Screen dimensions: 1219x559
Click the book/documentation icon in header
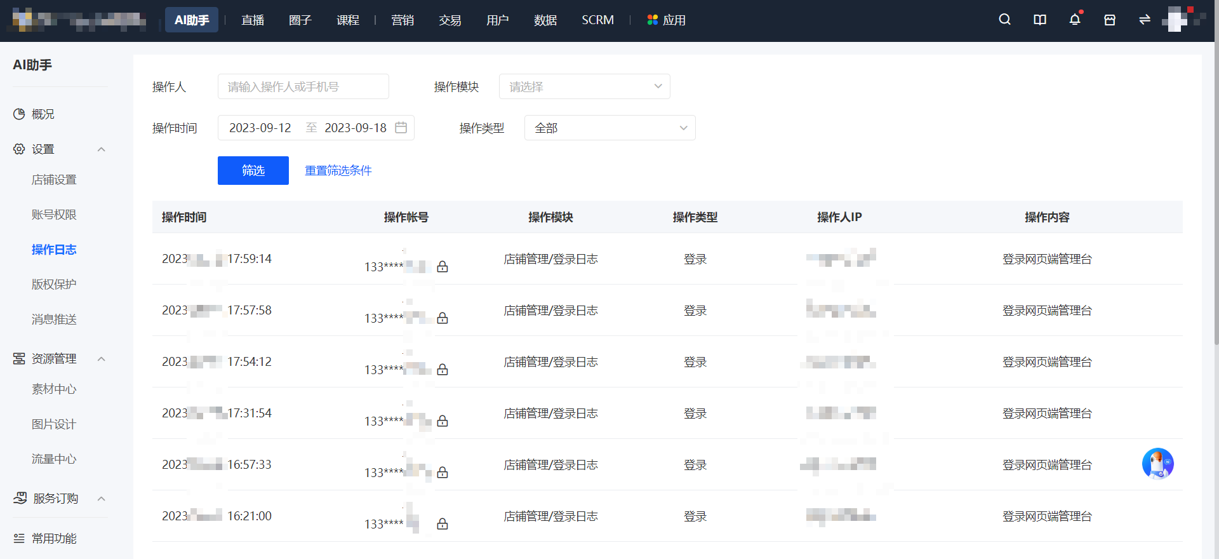coord(1040,20)
